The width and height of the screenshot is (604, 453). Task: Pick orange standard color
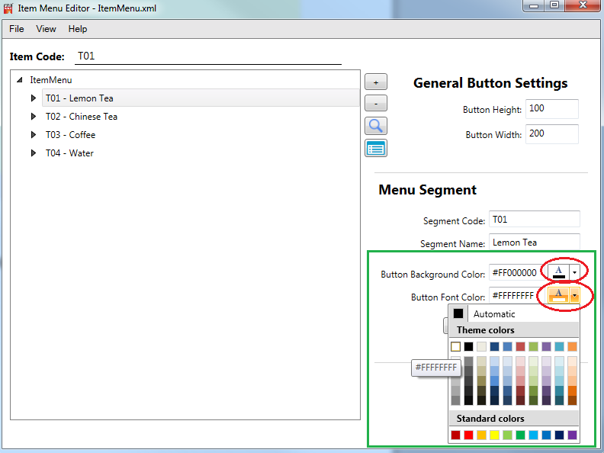[x=481, y=435]
